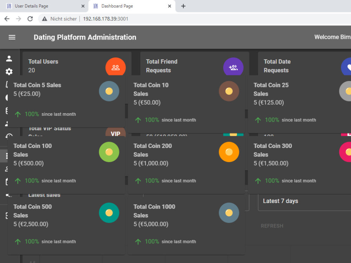Open a new browser tab
351x263 pixels.
[x=183, y=6]
